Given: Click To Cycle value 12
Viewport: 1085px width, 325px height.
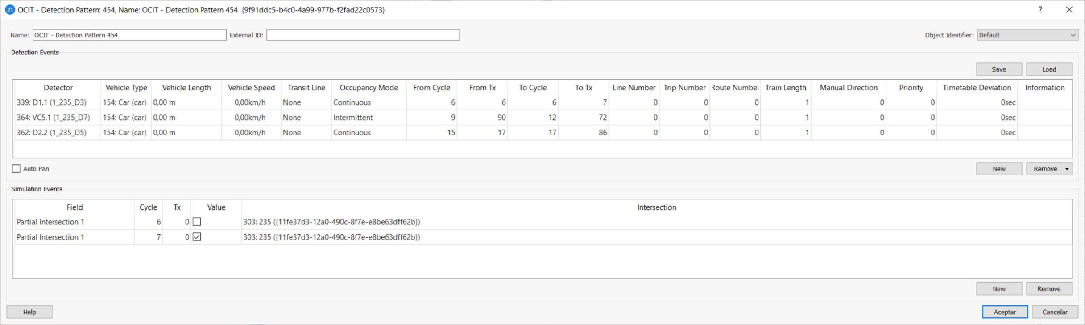Looking at the screenshot, I should coord(533,118).
